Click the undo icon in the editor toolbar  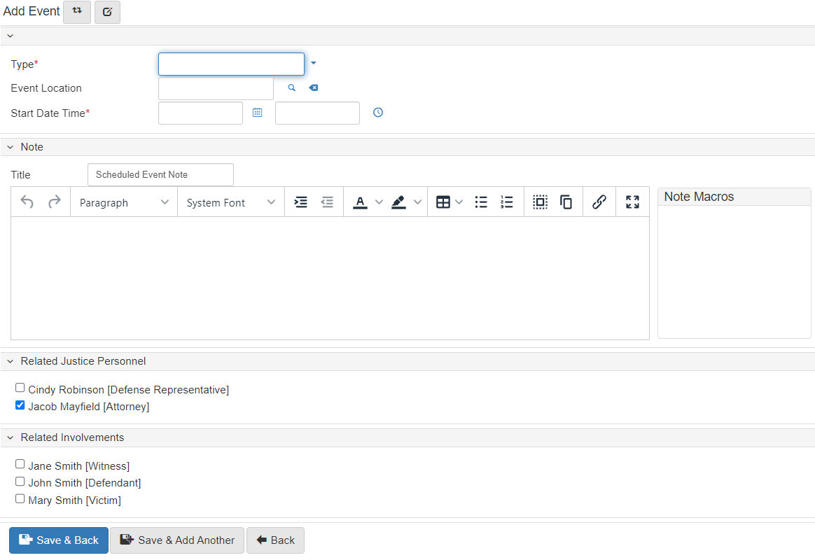point(27,202)
